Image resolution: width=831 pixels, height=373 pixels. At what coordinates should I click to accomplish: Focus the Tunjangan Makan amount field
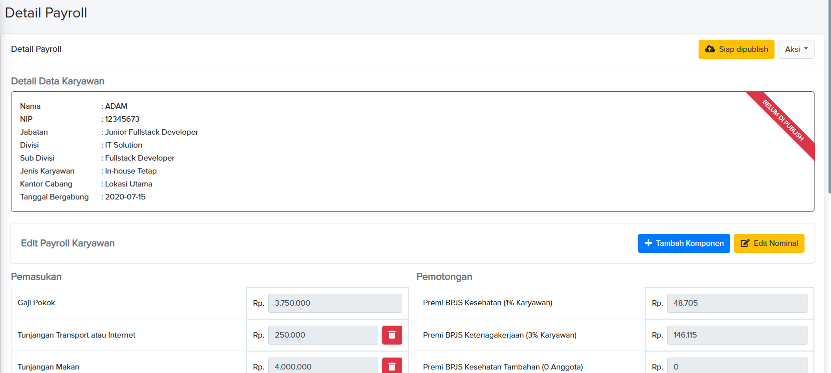coord(323,367)
